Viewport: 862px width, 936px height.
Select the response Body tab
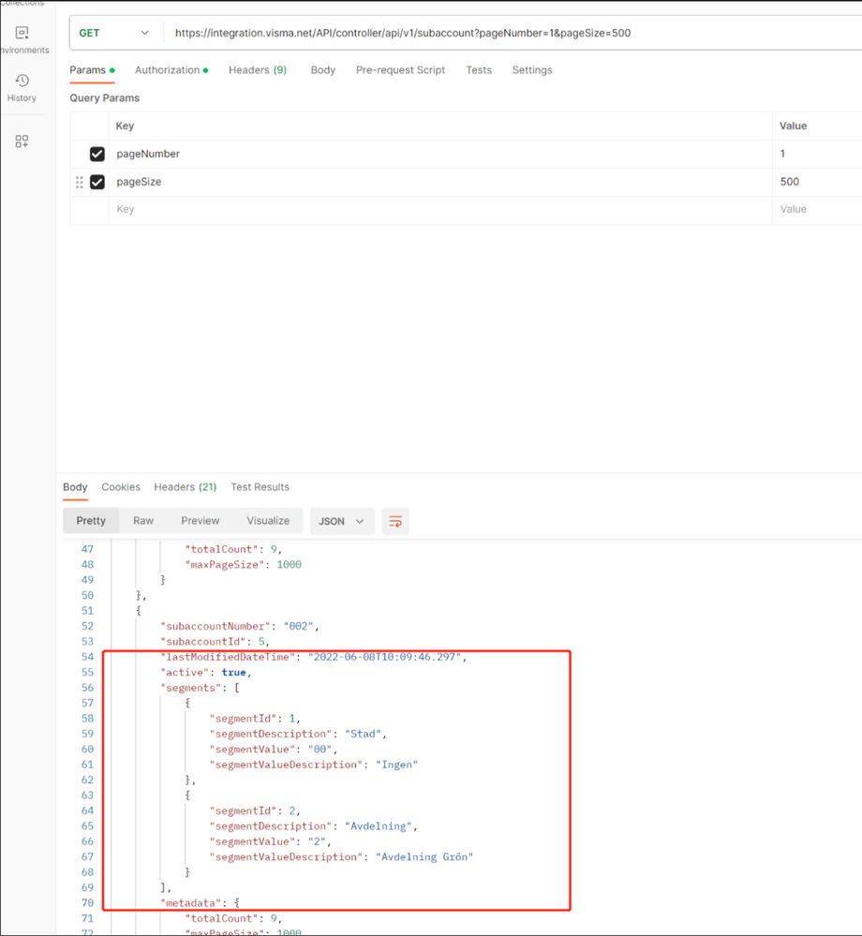(x=75, y=487)
